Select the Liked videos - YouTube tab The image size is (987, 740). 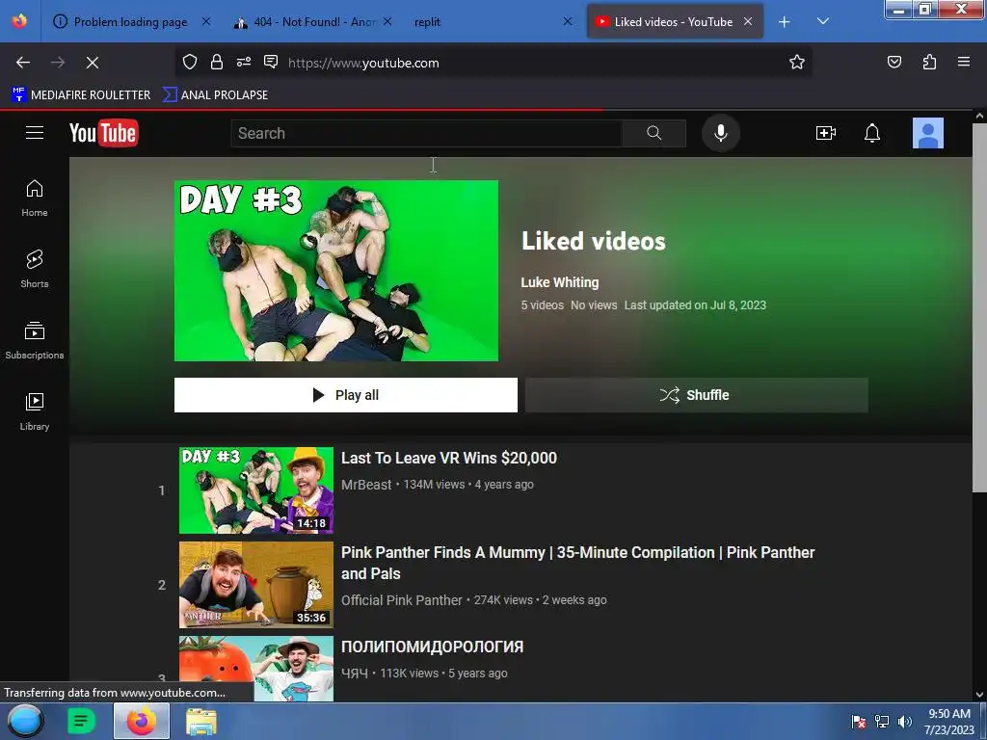coord(675,22)
